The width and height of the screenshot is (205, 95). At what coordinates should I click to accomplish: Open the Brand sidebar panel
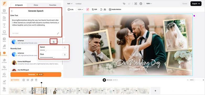(x=4, y=89)
